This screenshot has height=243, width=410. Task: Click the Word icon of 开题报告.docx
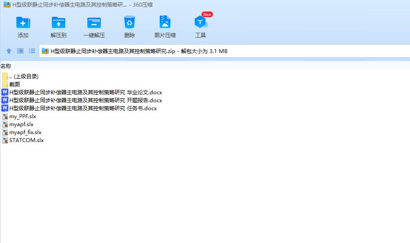pos(5,100)
